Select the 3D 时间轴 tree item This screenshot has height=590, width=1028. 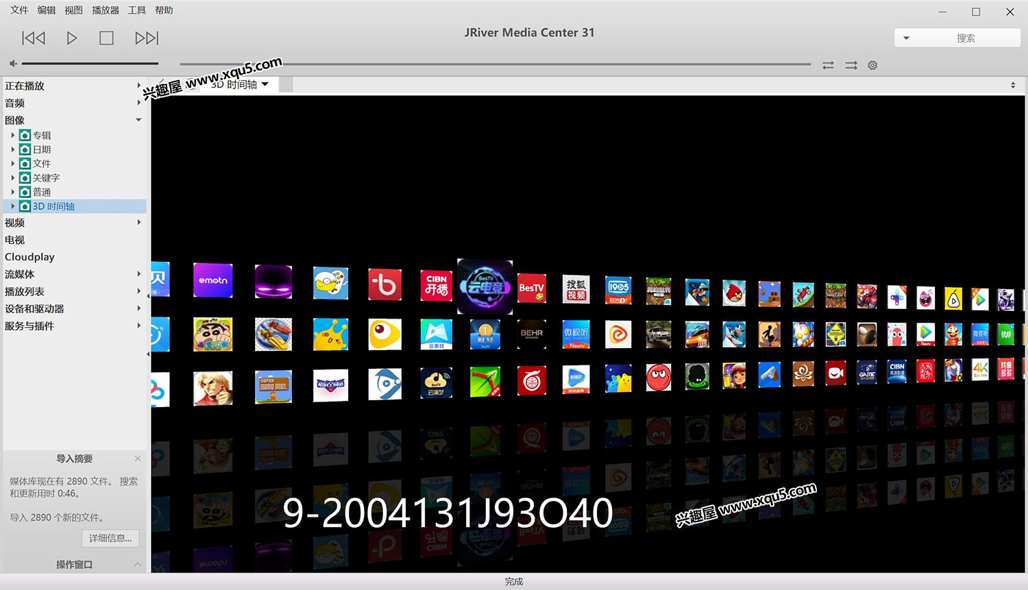click(53, 206)
